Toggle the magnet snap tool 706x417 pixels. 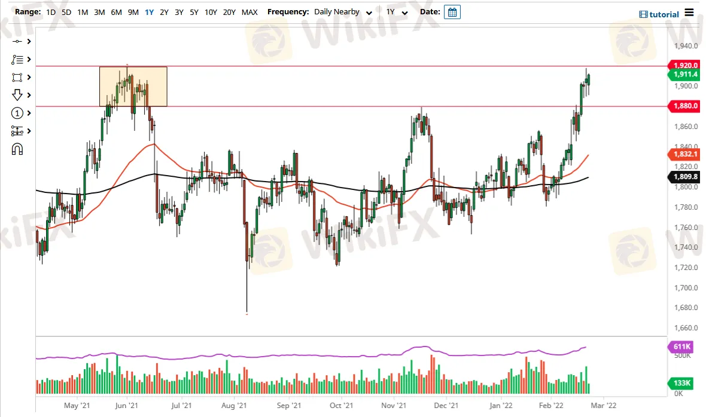tap(17, 149)
